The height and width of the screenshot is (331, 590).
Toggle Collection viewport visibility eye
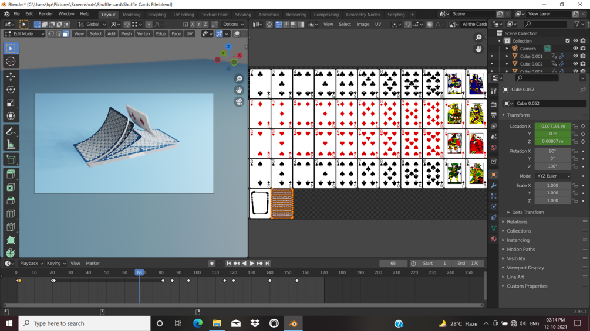point(575,40)
